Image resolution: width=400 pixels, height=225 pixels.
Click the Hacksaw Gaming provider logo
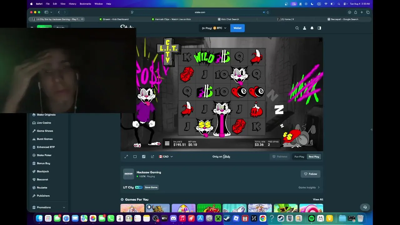coord(128,174)
